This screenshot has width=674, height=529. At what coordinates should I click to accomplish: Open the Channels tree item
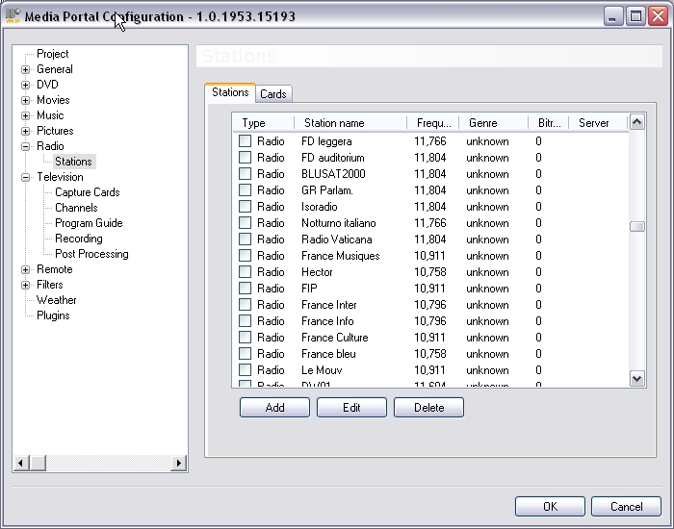(76, 208)
